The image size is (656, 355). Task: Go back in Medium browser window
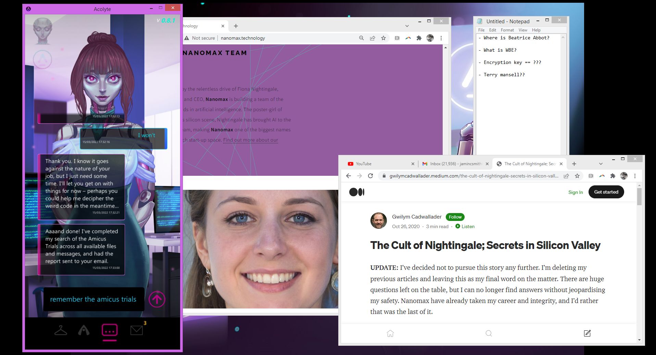coord(349,176)
